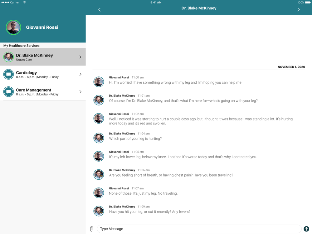This screenshot has height=234, width=312.
Task: Tap the Dr. Blake McKinney title in header
Action: click(x=199, y=8)
